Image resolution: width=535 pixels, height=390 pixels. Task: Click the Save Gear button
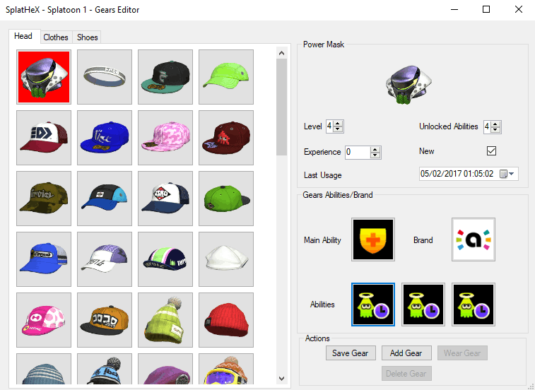(x=351, y=353)
